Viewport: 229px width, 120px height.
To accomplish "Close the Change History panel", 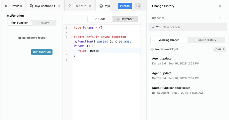I will click(220, 6).
